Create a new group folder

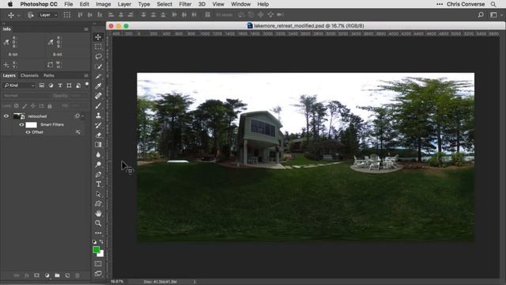click(x=57, y=275)
